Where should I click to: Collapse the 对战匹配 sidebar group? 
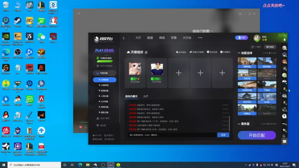pos(105,73)
